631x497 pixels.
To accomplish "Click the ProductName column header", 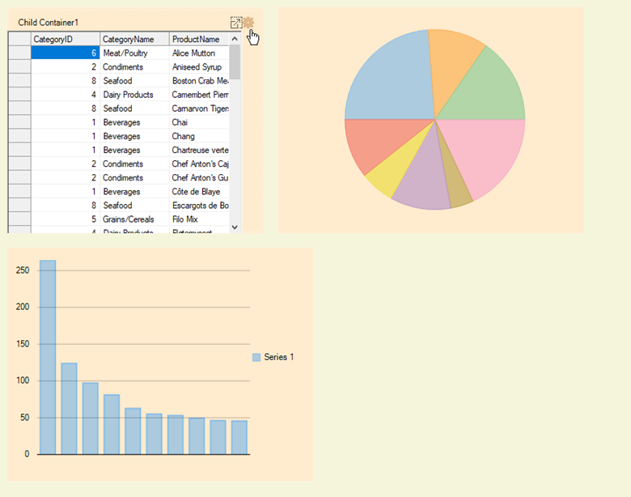I will click(x=199, y=39).
